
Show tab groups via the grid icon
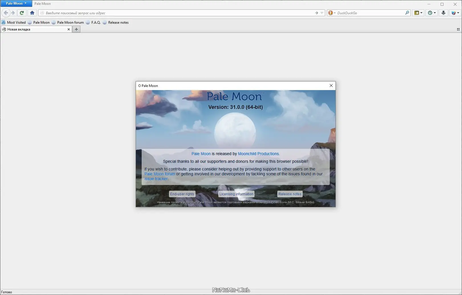tap(458, 29)
